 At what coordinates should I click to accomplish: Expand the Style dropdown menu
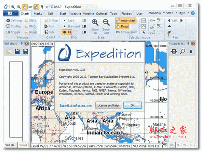pos(183,13)
